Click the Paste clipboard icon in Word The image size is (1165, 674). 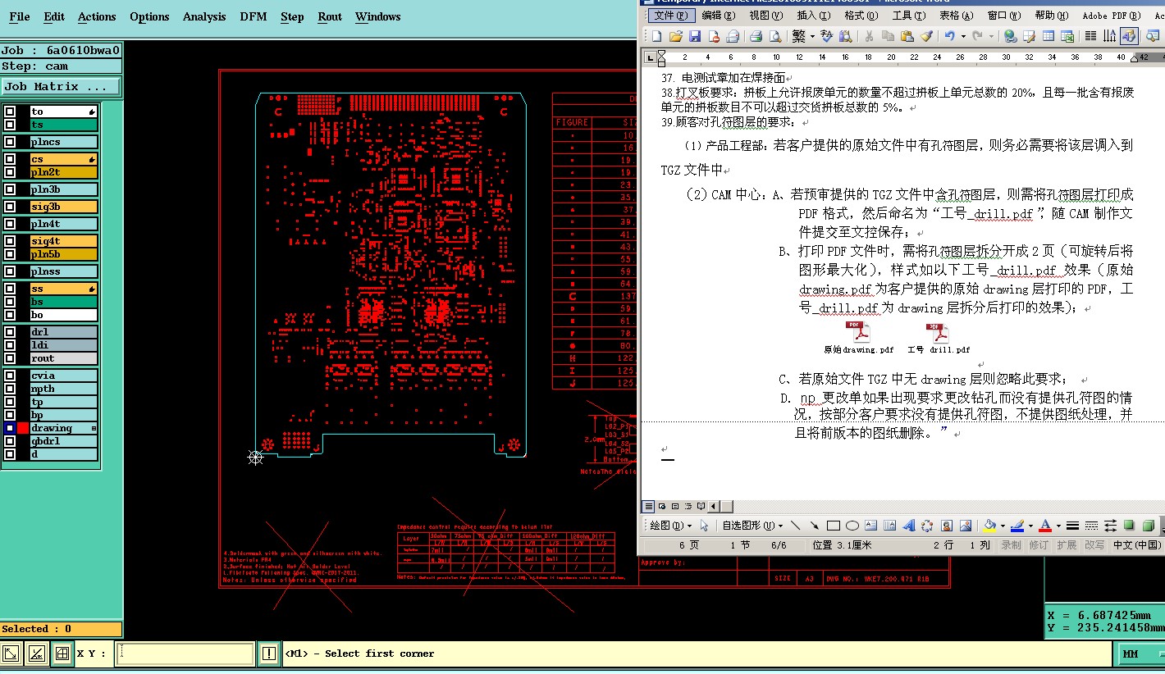(x=907, y=36)
